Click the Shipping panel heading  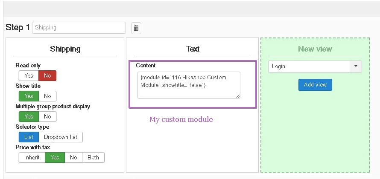(x=64, y=49)
